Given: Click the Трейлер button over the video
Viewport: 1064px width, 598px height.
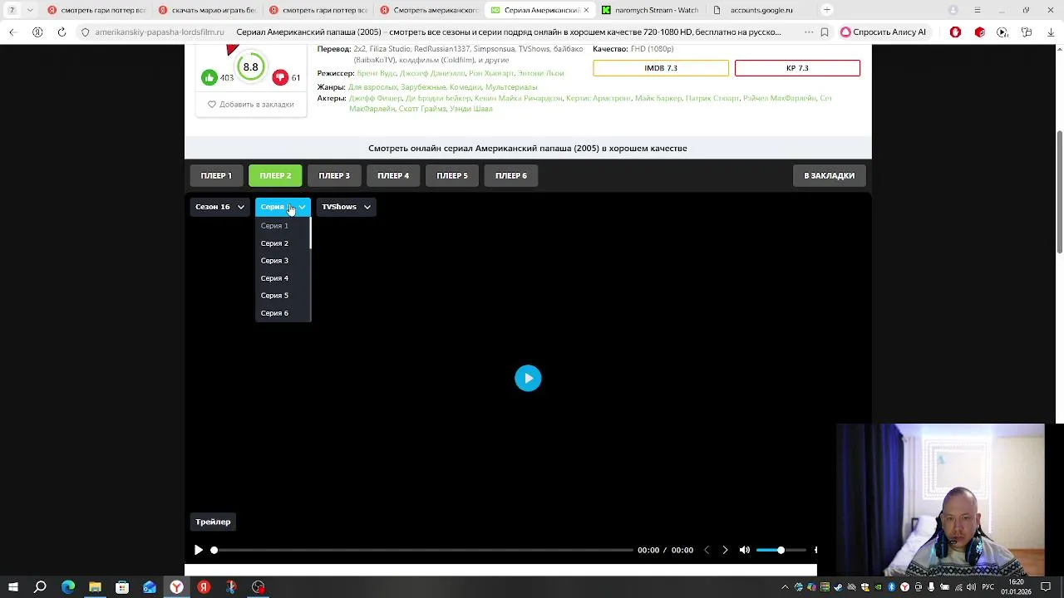Looking at the screenshot, I should tap(213, 522).
